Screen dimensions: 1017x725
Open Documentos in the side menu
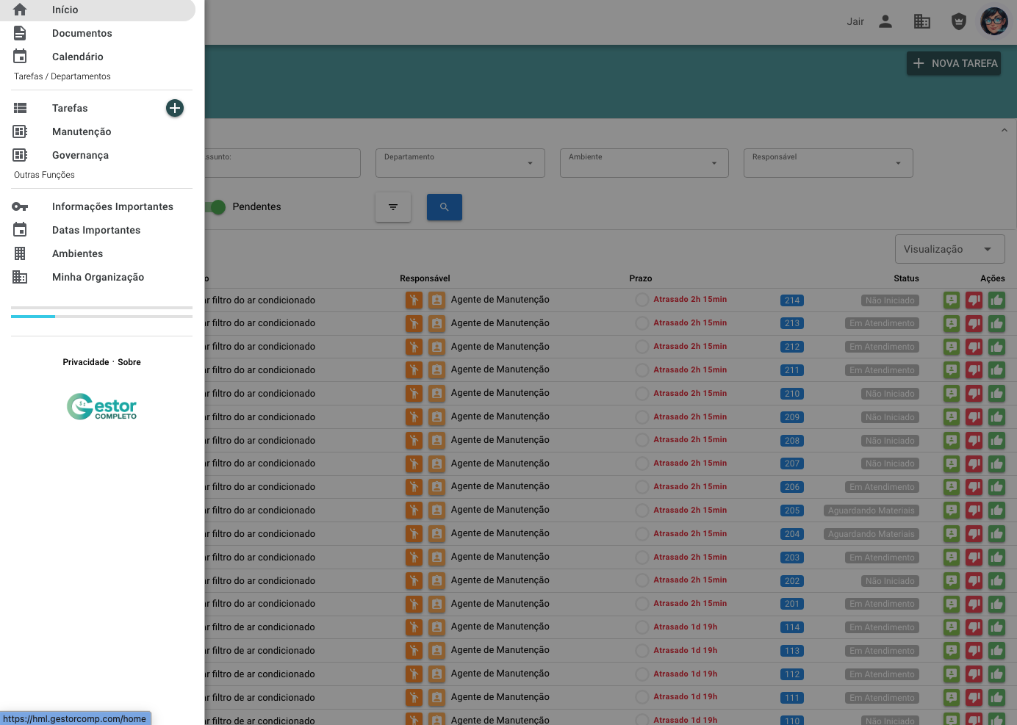(x=82, y=33)
